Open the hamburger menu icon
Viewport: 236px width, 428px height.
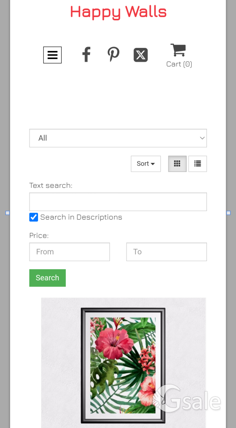(52, 55)
